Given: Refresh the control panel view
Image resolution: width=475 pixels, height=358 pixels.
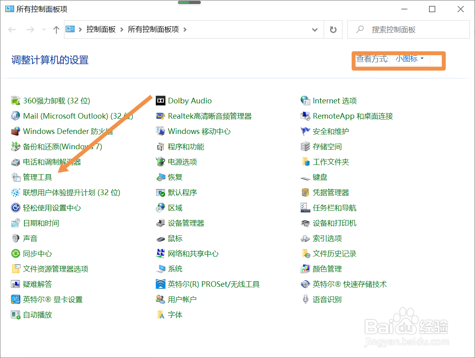Looking at the screenshot, I should (x=333, y=30).
